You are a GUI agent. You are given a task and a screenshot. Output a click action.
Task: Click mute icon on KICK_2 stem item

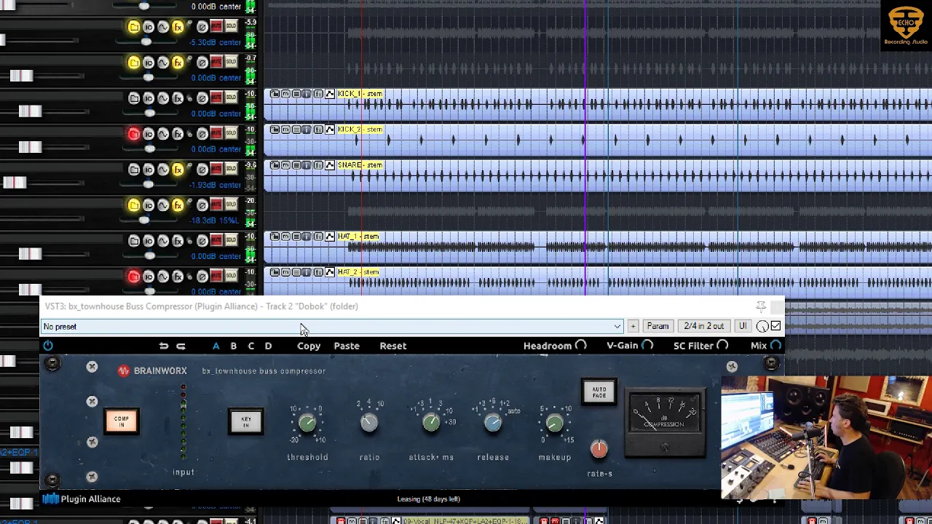[x=285, y=130]
